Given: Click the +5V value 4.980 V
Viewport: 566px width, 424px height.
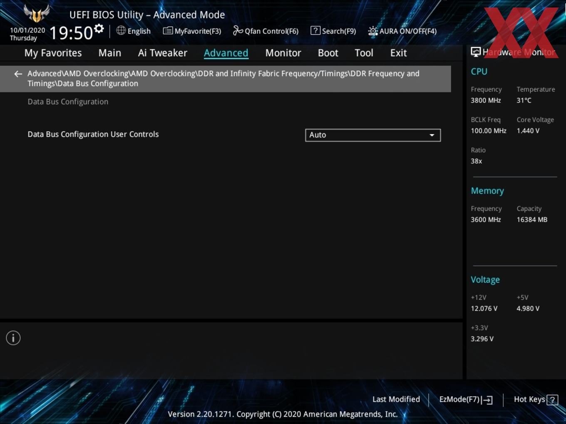Looking at the screenshot, I should 528,308.
